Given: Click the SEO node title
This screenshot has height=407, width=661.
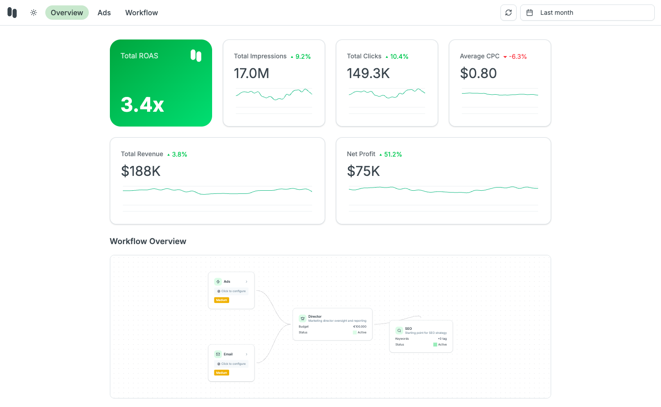Looking at the screenshot, I should pyautogui.click(x=409, y=328).
